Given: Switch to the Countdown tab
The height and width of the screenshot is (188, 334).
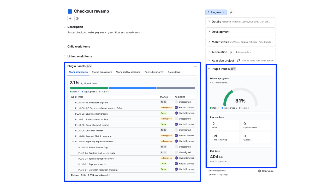Looking at the screenshot, I should [174, 72].
